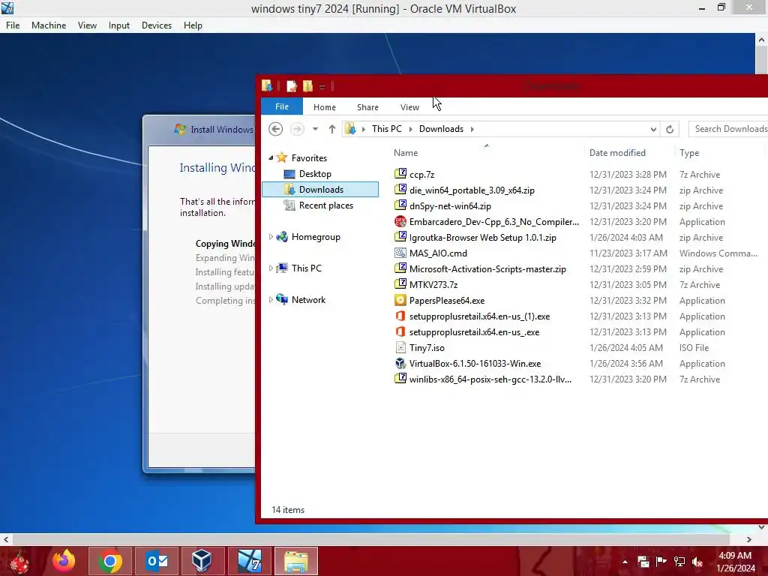The height and width of the screenshot is (576, 768).
Task: Open File Explorer taskbar icon
Action: pyautogui.click(x=295, y=561)
